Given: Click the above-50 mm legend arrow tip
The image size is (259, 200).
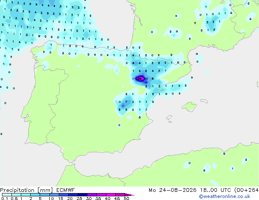Looking at the screenshot, I should tap(129, 195).
